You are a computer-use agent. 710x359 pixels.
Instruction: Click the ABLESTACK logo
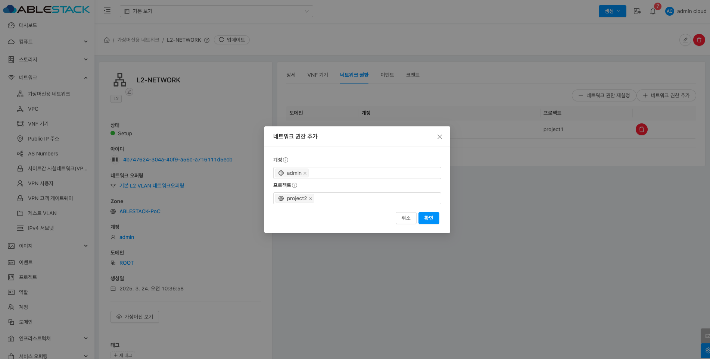coord(46,9)
